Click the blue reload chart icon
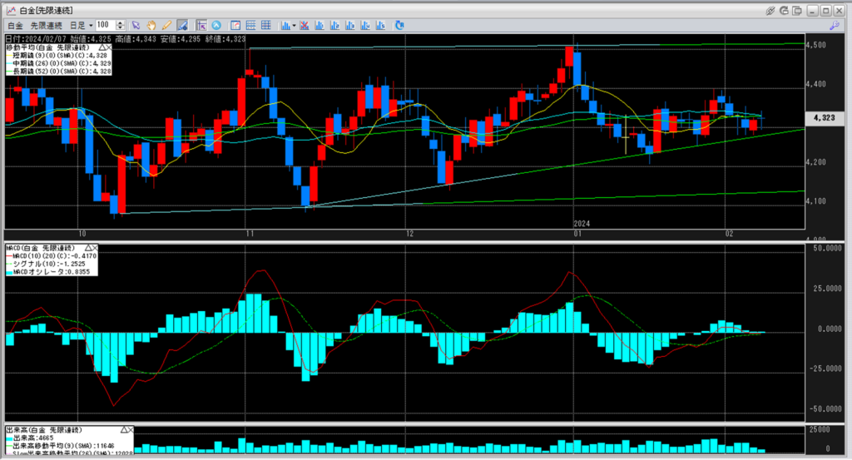This screenshot has height=460, width=852. click(399, 26)
